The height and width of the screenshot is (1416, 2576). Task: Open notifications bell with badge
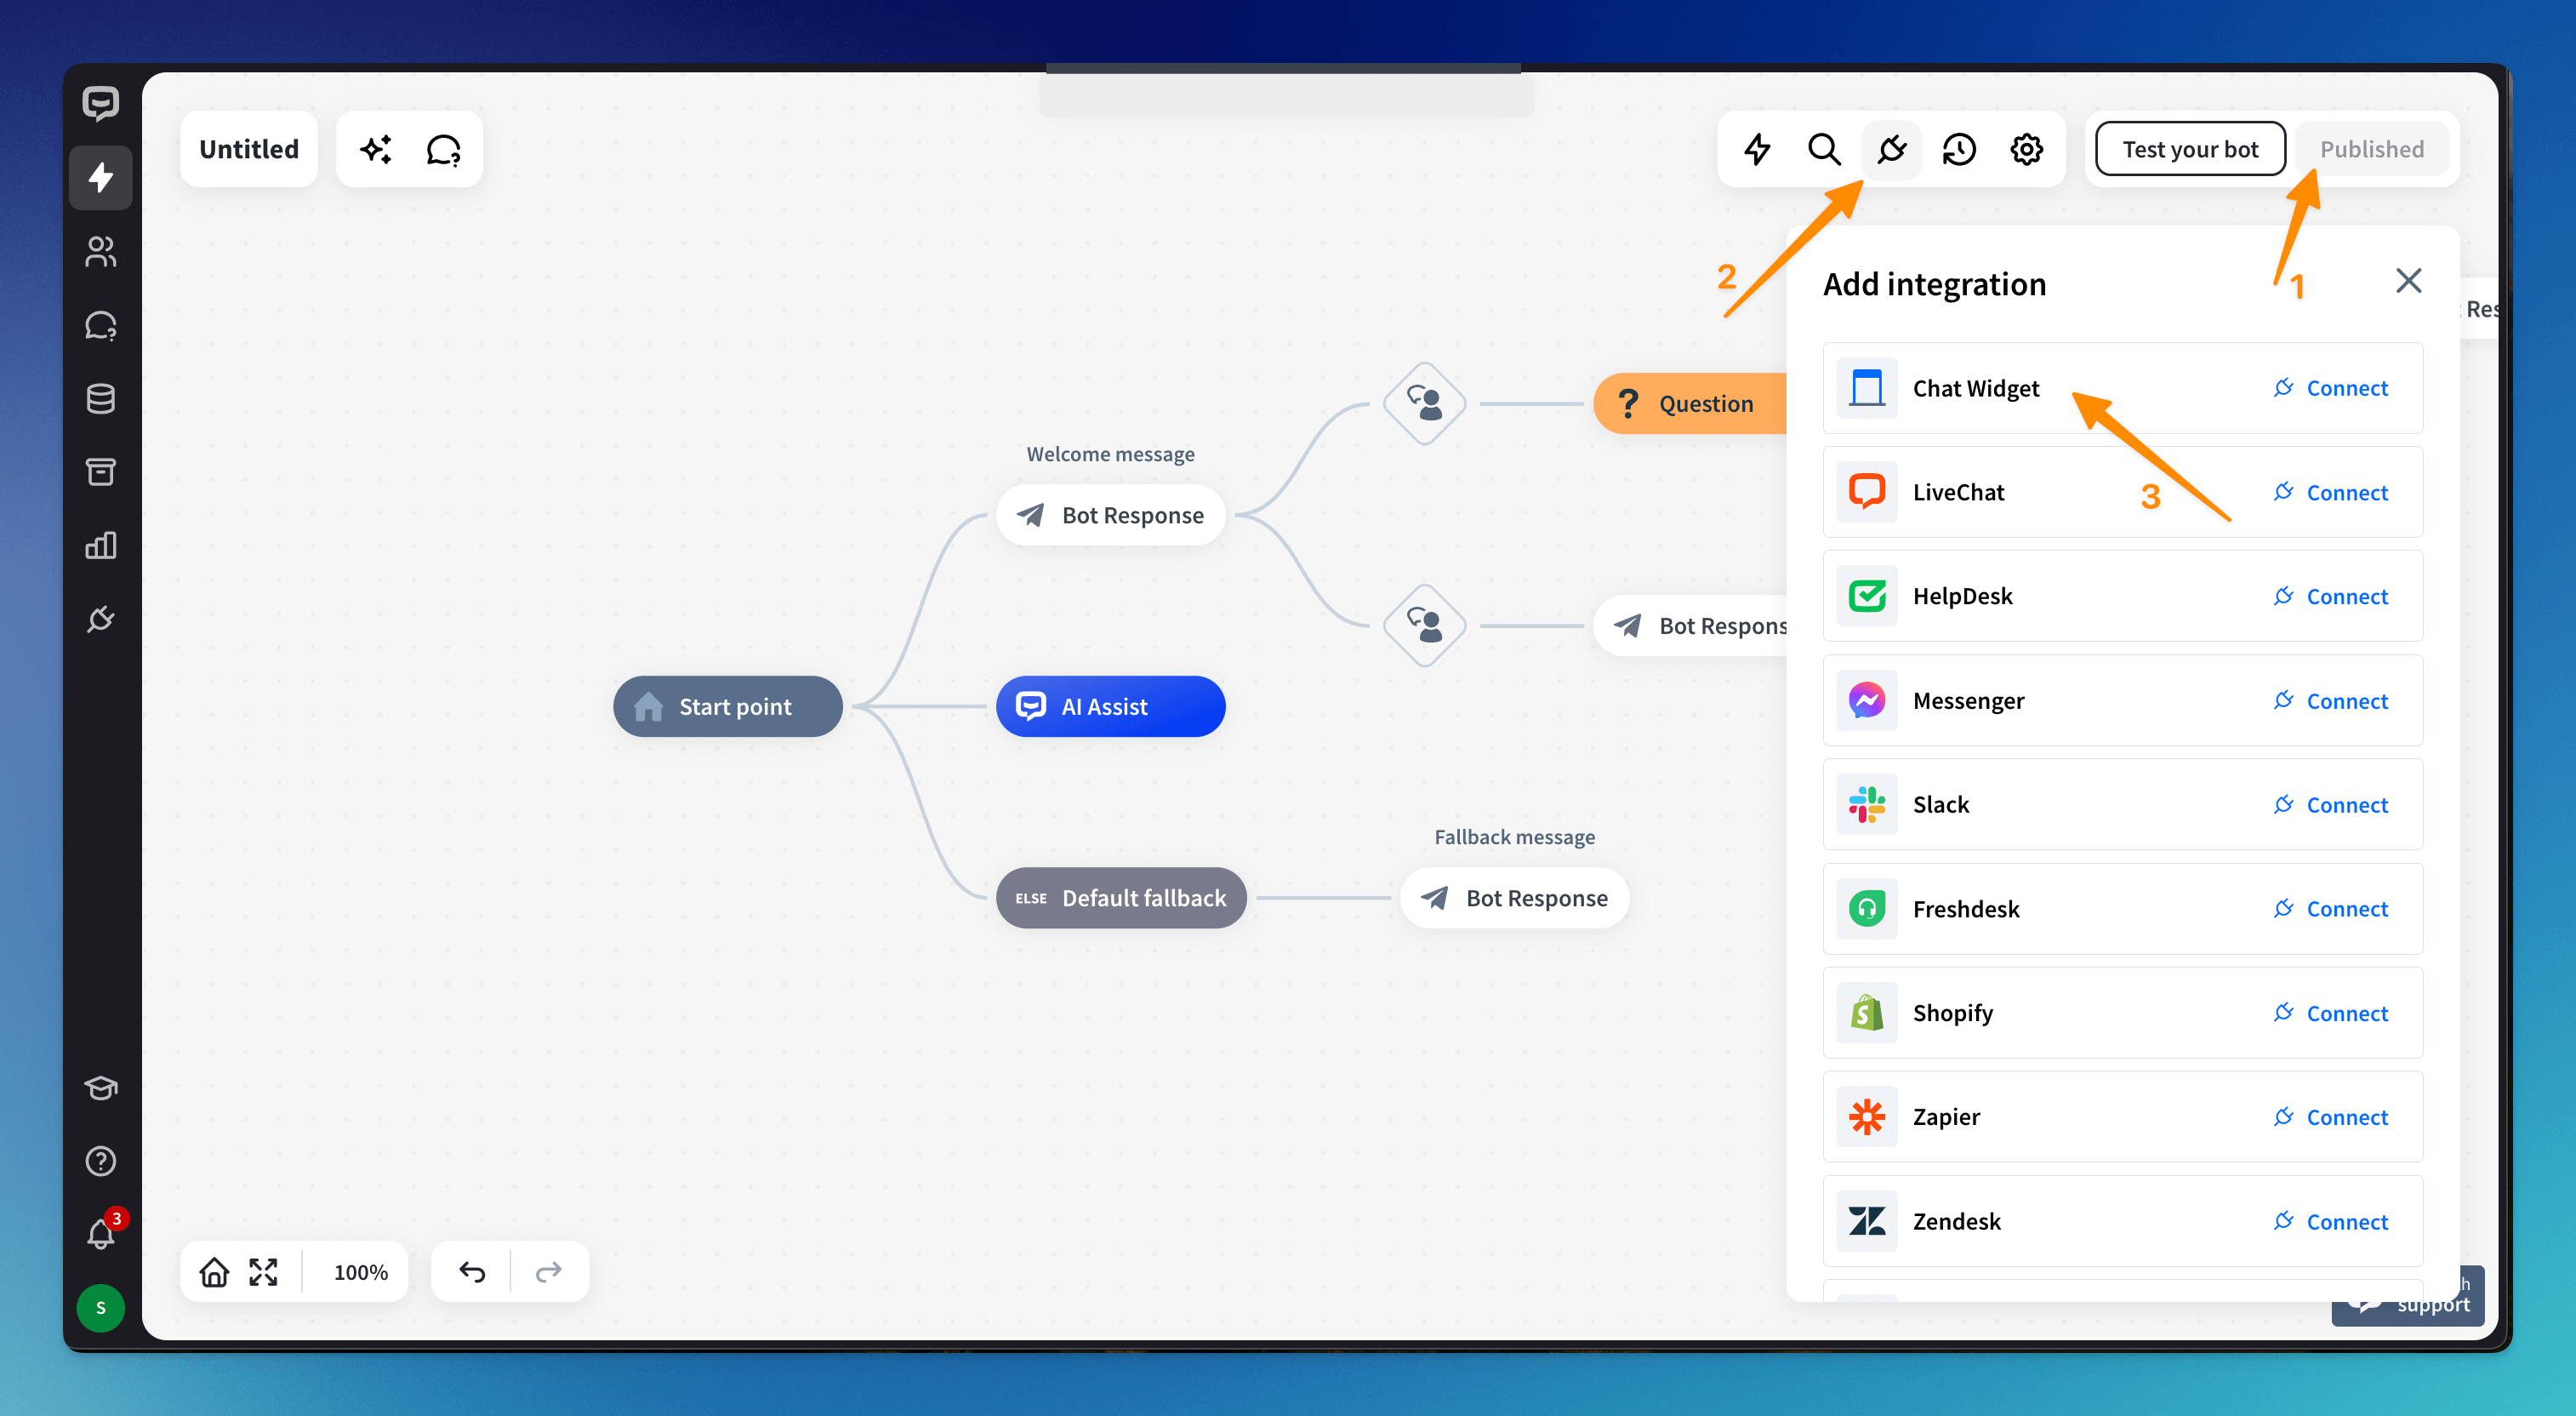[x=100, y=1234]
